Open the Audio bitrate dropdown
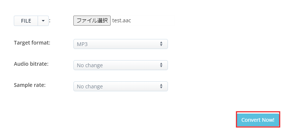The image size is (305, 137). click(x=121, y=65)
